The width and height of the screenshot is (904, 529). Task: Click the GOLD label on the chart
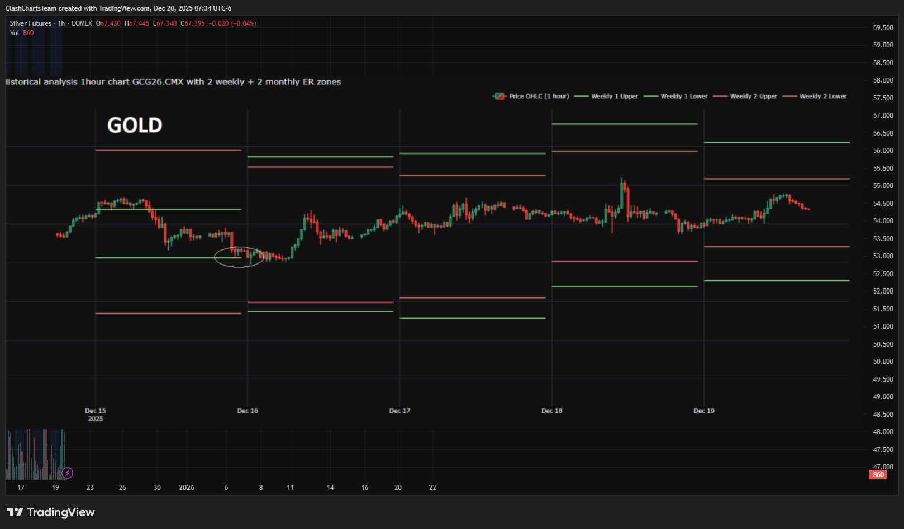pyautogui.click(x=135, y=125)
